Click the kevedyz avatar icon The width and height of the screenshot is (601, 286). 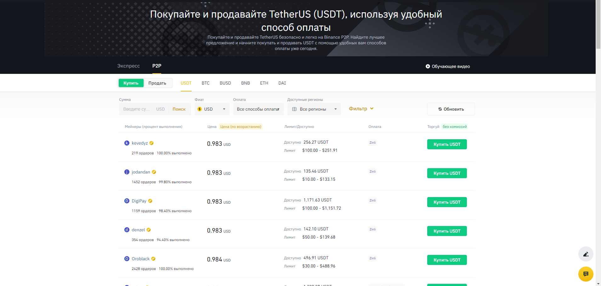(127, 143)
